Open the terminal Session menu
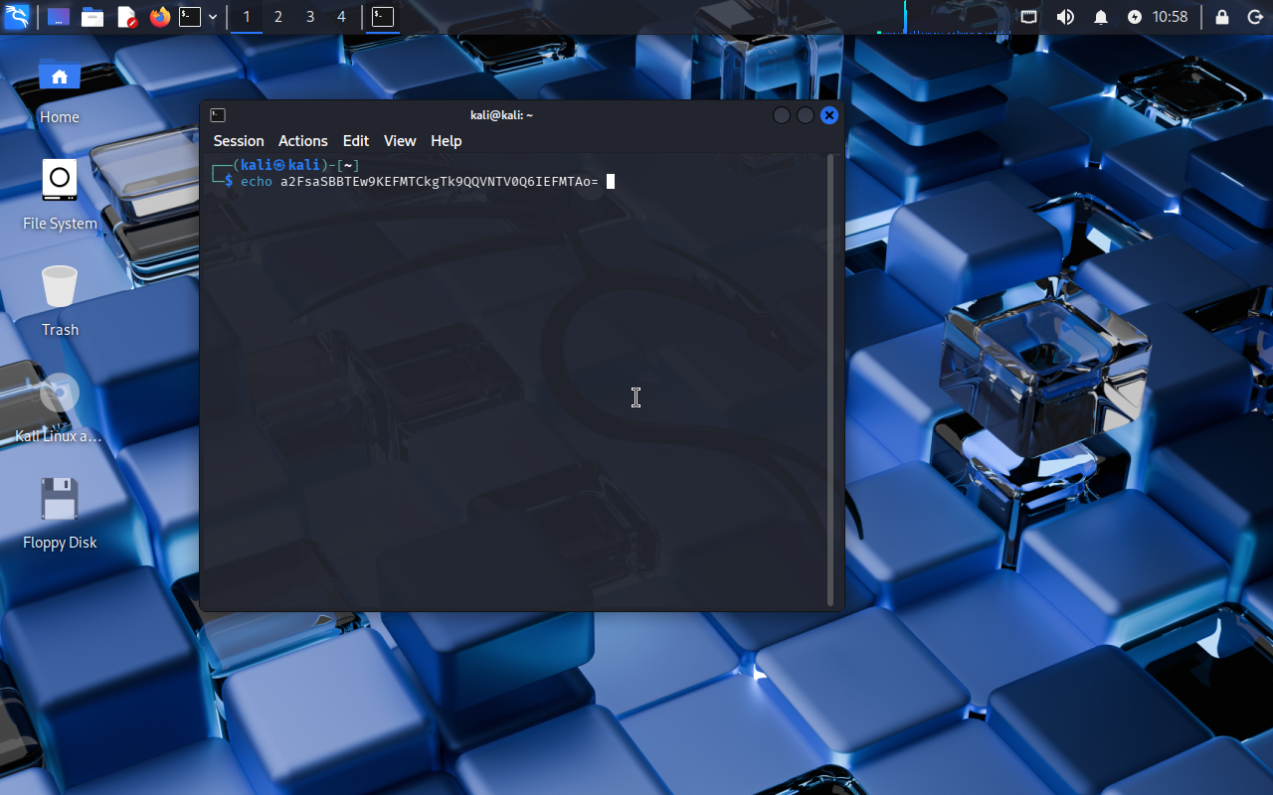Screen dimensions: 1273x795 click(x=239, y=141)
